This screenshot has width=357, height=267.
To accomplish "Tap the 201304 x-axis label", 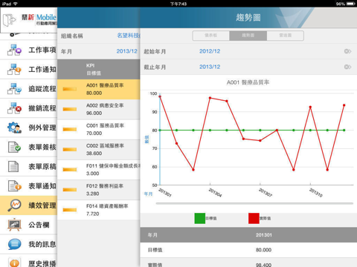I will pyautogui.click(x=215, y=193).
